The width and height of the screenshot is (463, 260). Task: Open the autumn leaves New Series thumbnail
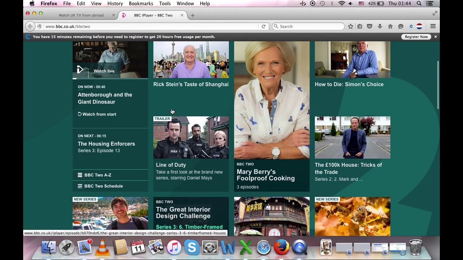tap(352, 216)
